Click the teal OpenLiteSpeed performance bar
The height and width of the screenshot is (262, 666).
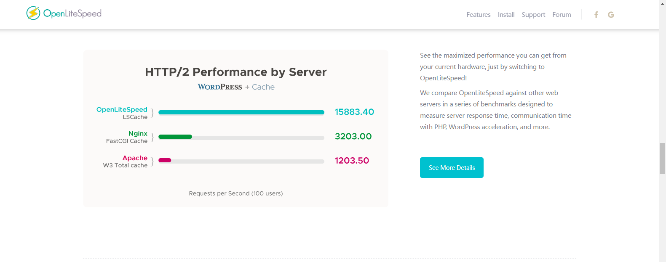click(241, 112)
